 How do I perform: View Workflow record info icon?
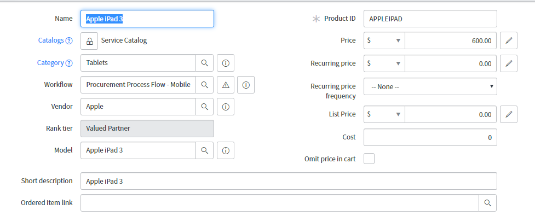tap(246, 85)
